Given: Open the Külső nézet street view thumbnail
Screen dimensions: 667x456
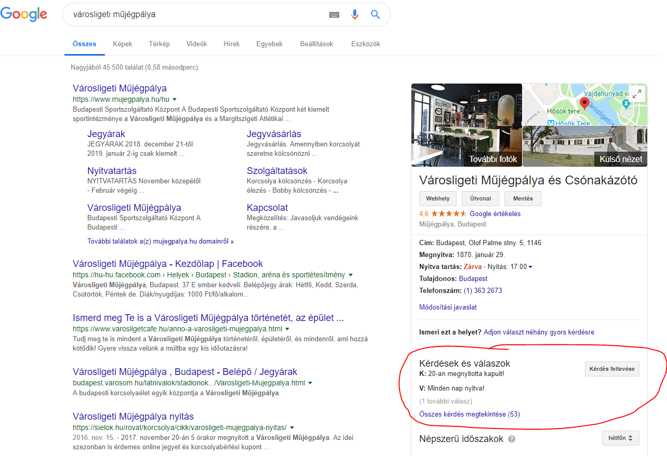Looking at the screenshot, I should pos(585,146).
